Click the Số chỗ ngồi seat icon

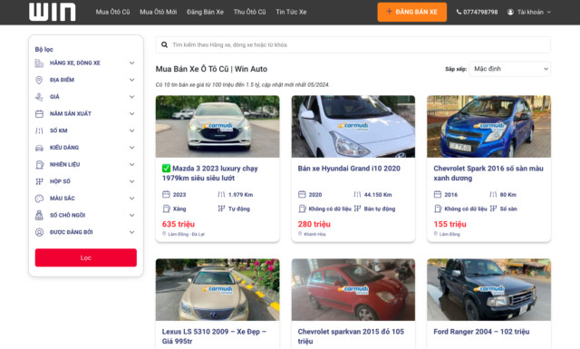click(x=39, y=215)
